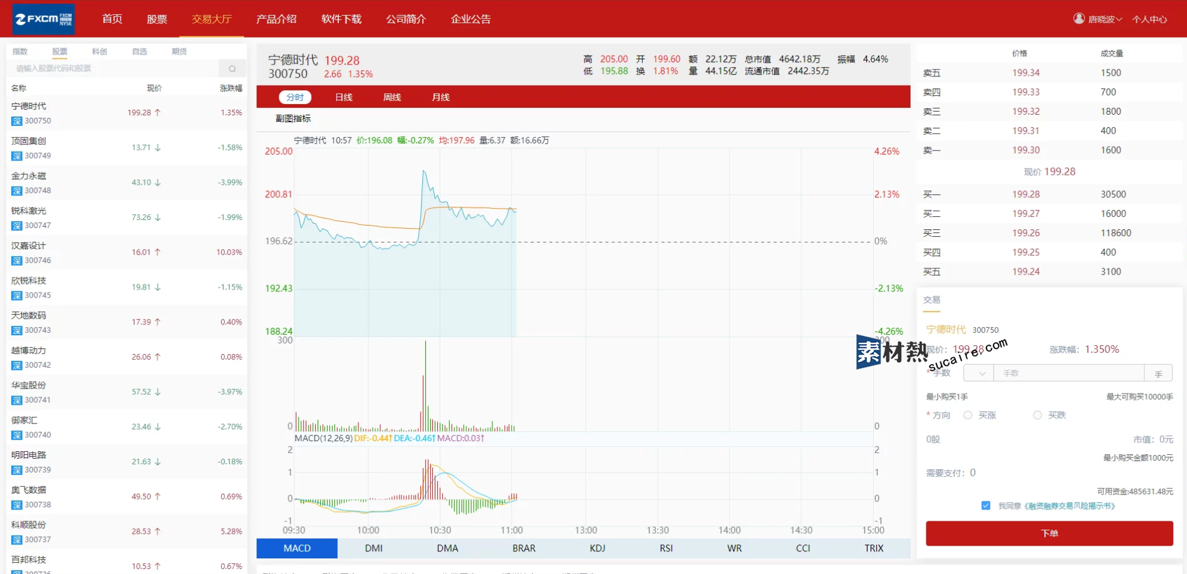Select 顶固集创 row in stock list
Screen dimensions: 1187x574
(x=127, y=149)
